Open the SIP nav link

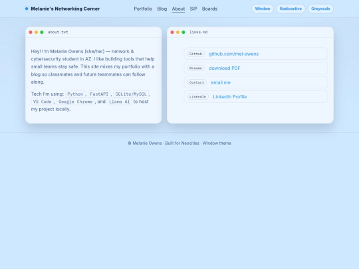pyautogui.click(x=193, y=9)
